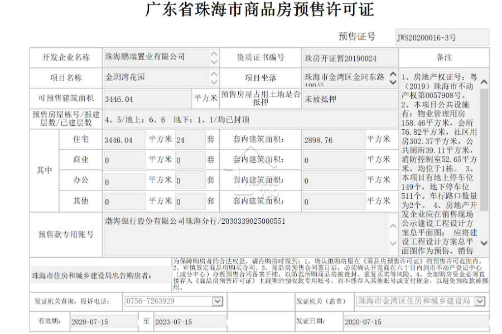Viewport: 502px width, 334px height.
Task: Click the buyer advisory text starting 为保障购房者
Action: 330,274
